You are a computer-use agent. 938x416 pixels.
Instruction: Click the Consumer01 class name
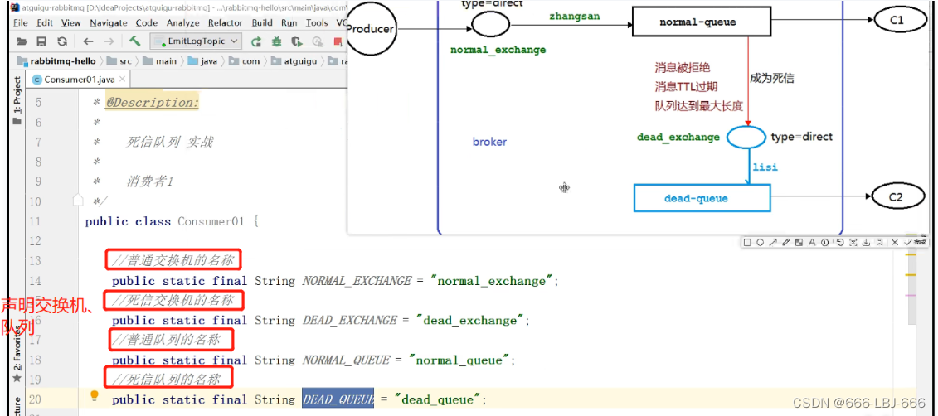pos(211,222)
